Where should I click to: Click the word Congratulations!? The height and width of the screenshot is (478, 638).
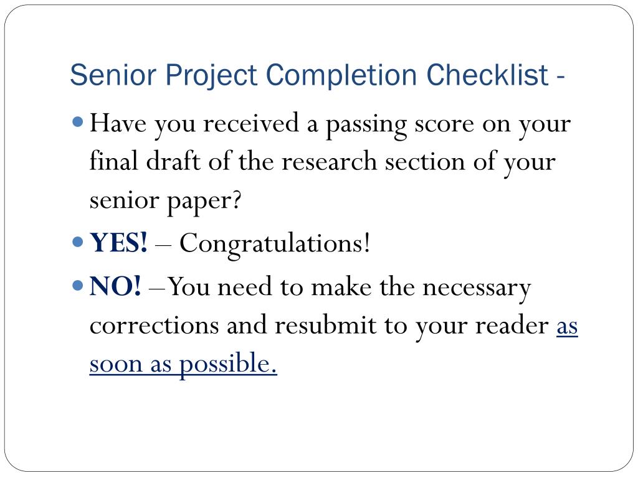[275, 244]
